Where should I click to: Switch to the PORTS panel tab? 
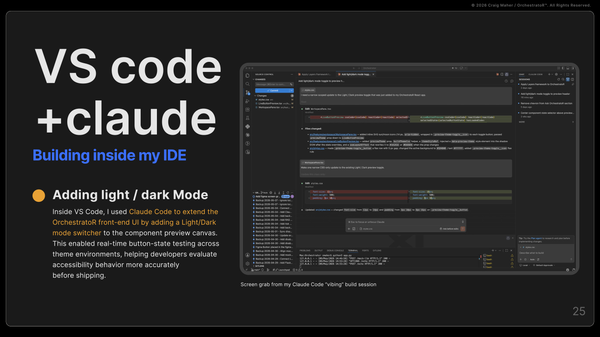tap(365, 251)
